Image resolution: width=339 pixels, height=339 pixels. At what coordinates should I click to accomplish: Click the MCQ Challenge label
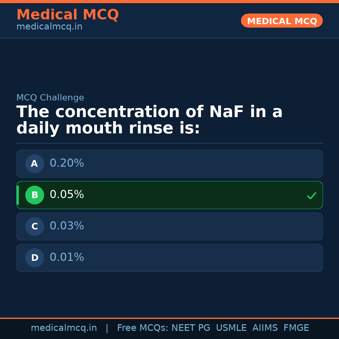pyautogui.click(x=50, y=98)
